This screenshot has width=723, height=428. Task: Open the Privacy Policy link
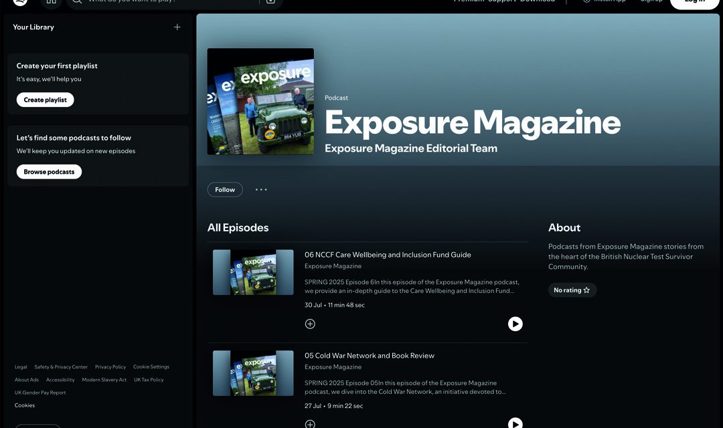point(110,366)
